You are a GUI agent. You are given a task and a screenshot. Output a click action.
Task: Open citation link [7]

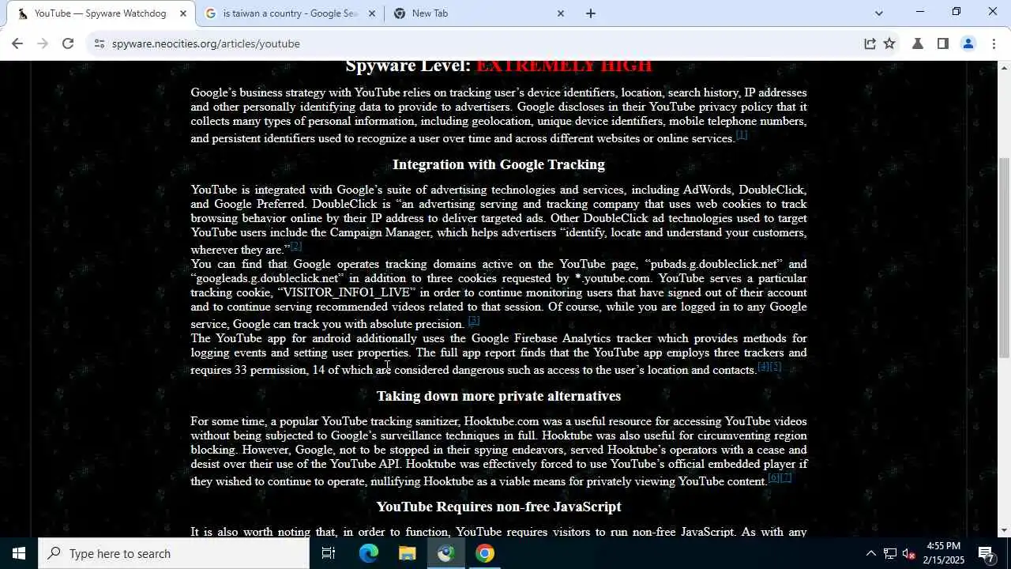coord(786,477)
